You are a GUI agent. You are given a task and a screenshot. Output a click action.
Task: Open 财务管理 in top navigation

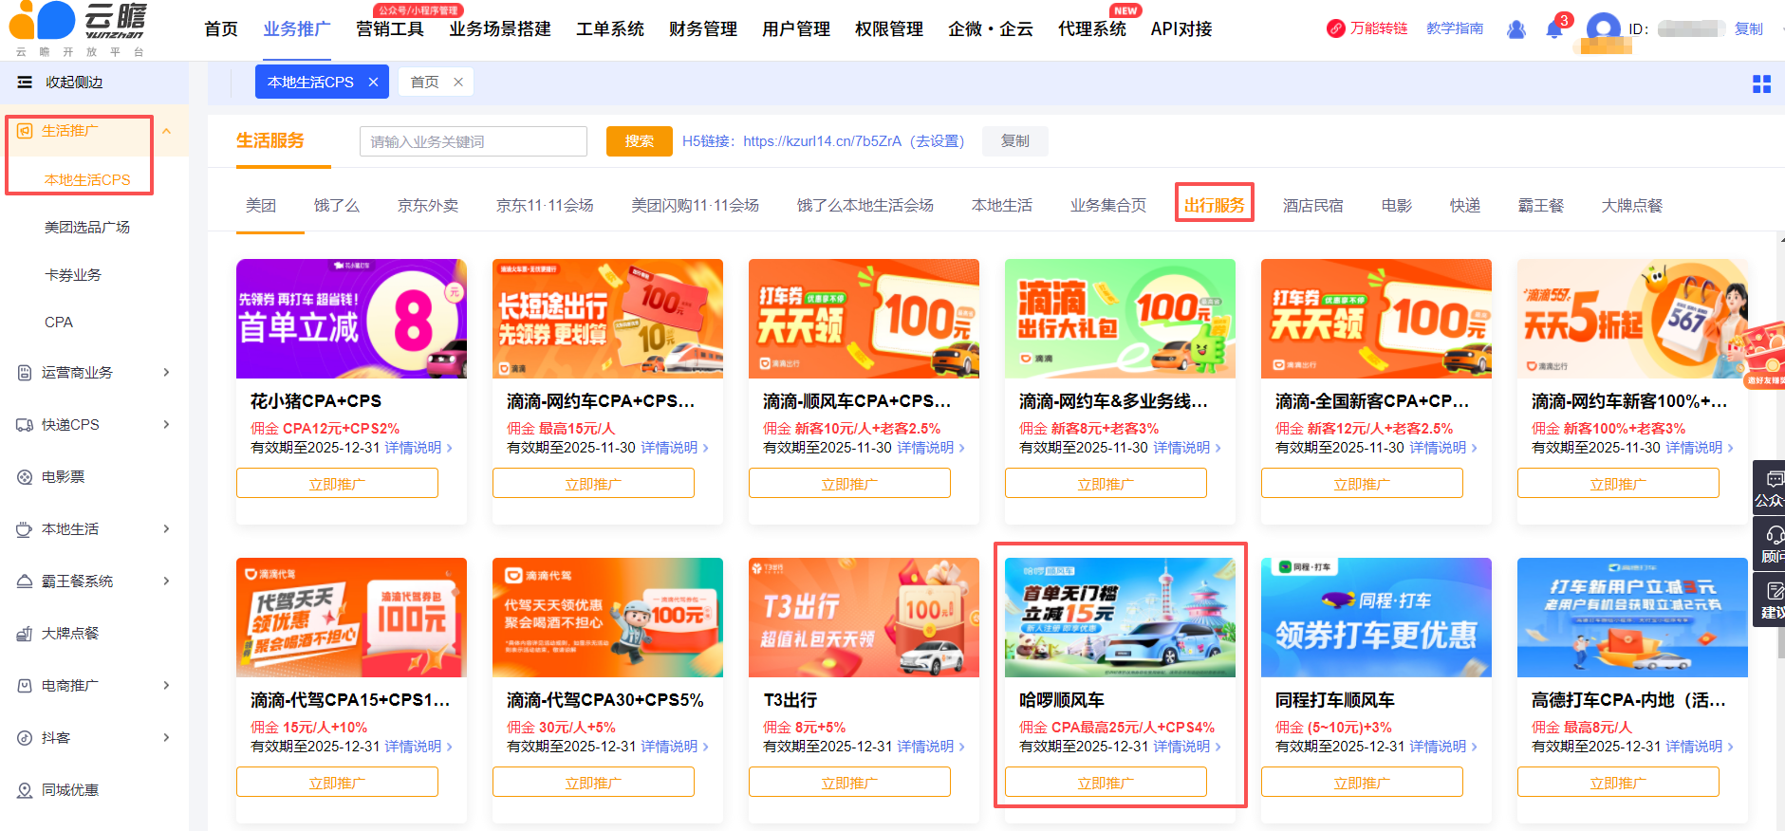point(702,29)
